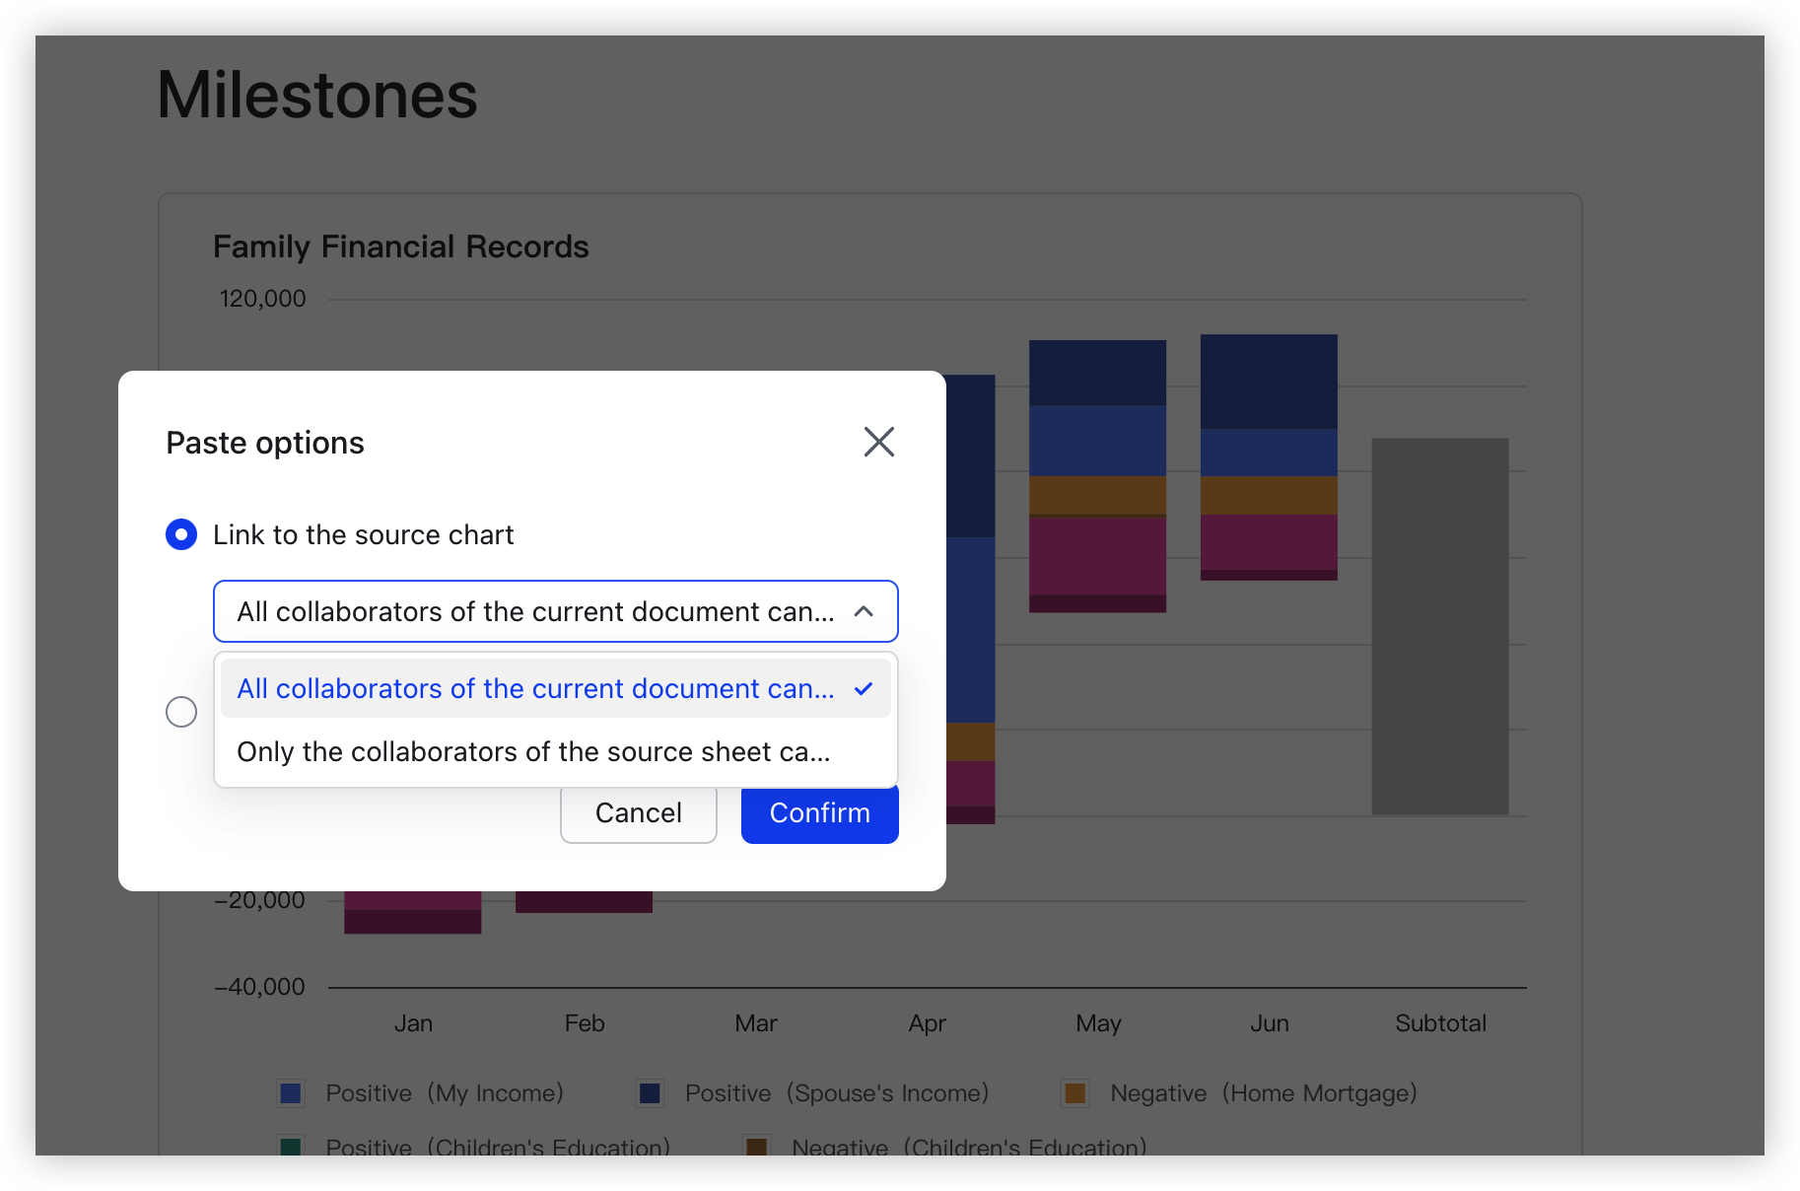Click the gray Subtotal bar
The image size is (1800, 1191).
point(1439,626)
